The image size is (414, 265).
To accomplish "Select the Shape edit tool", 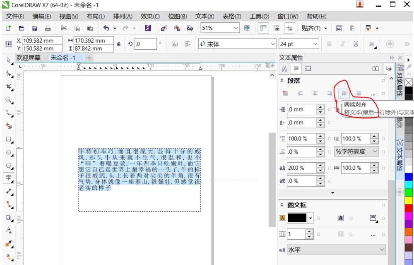I will (9, 73).
